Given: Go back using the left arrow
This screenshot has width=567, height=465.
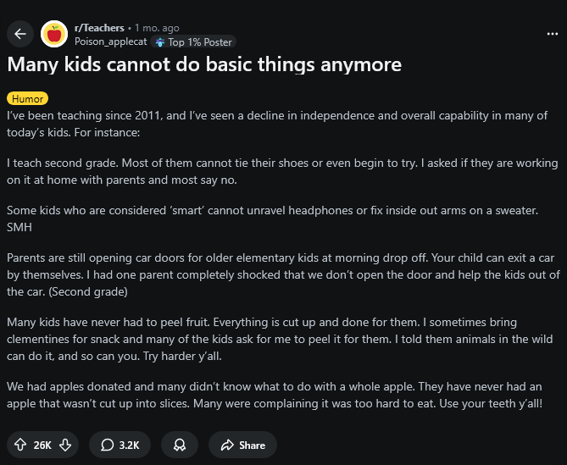Looking at the screenshot, I should [20, 34].
